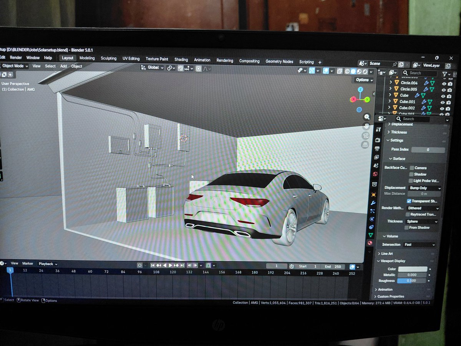Toggle X-ray display in viewport header
This screenshot has height=346, width=461.
click(339, 71)
